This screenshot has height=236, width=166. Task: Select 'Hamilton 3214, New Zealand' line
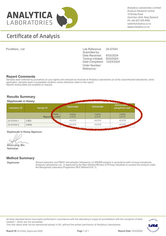coord(143,17)
